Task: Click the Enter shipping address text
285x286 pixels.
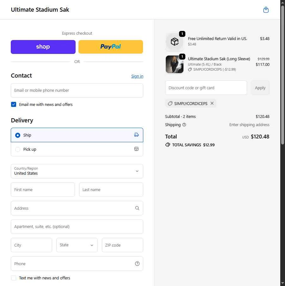Action: 249,125
